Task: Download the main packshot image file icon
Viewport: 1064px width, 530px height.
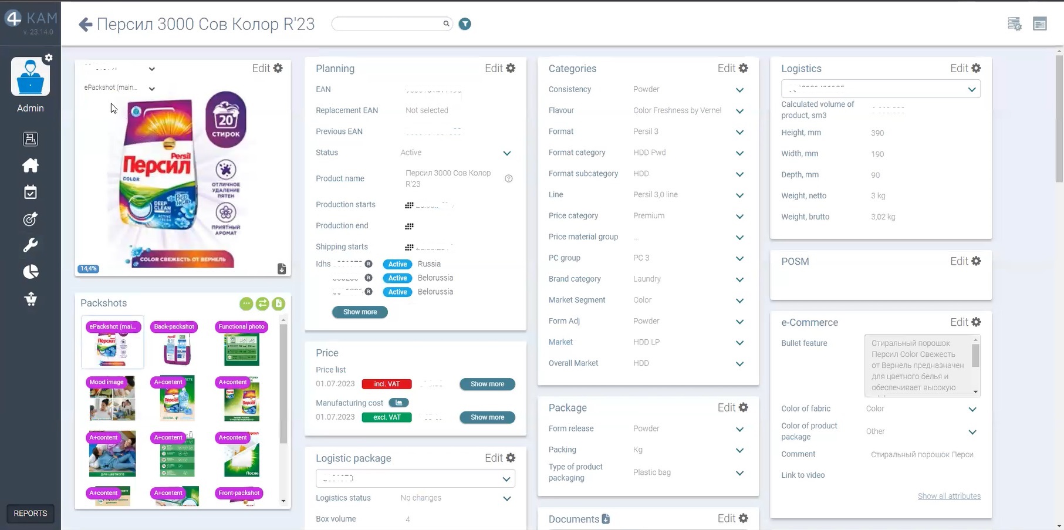Action: point(282,268)
